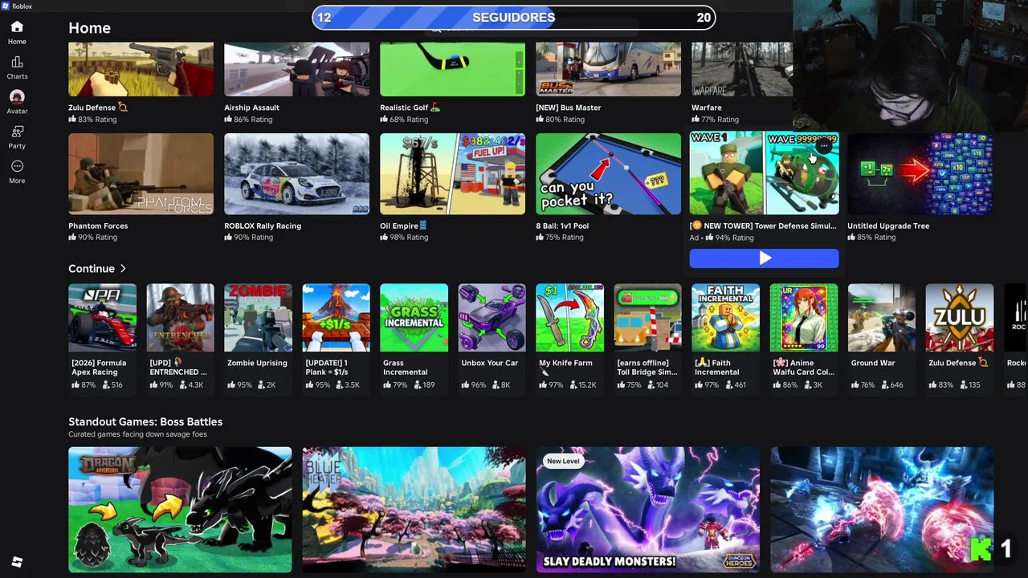Click the Seguidores follower goal progress bar
1028x578 pixels.
pos(513,18)
